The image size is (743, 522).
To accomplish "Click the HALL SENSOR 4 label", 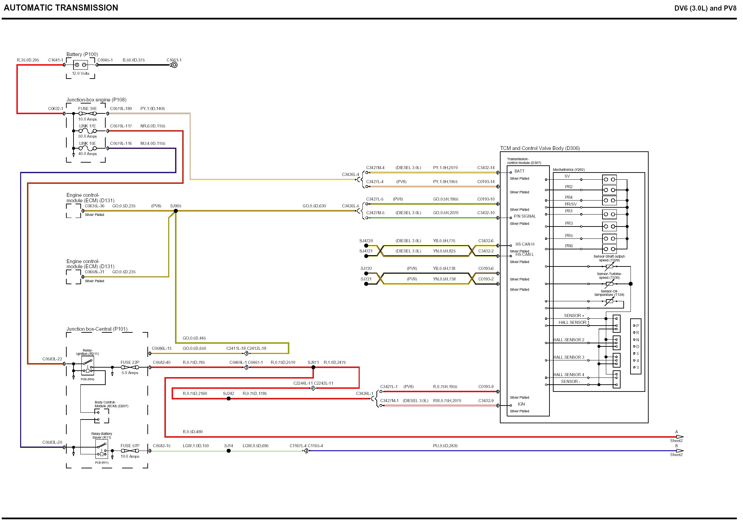I will click(x=569, y=375).
